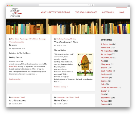Screen dimensions: 136x115
Task: Open the Categories menu item
Action: 108,12
